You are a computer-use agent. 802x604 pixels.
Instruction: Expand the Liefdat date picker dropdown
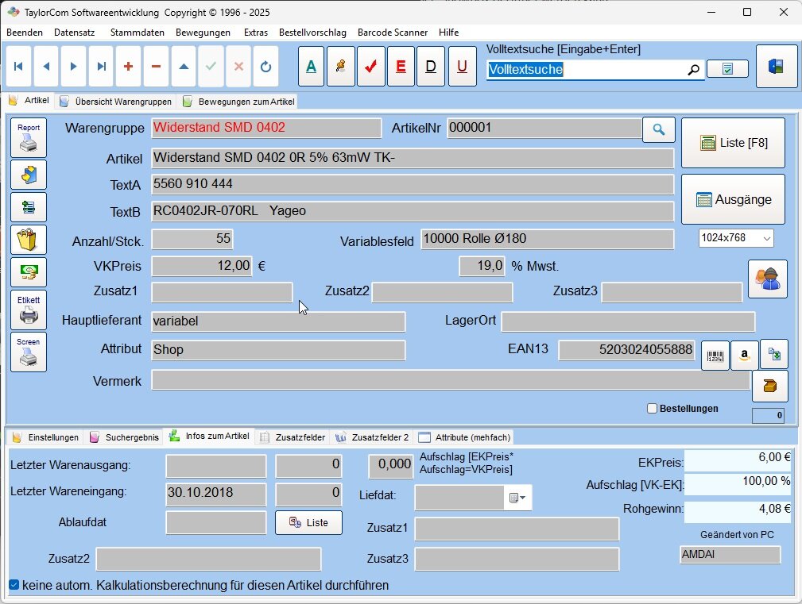pos(521,497)
